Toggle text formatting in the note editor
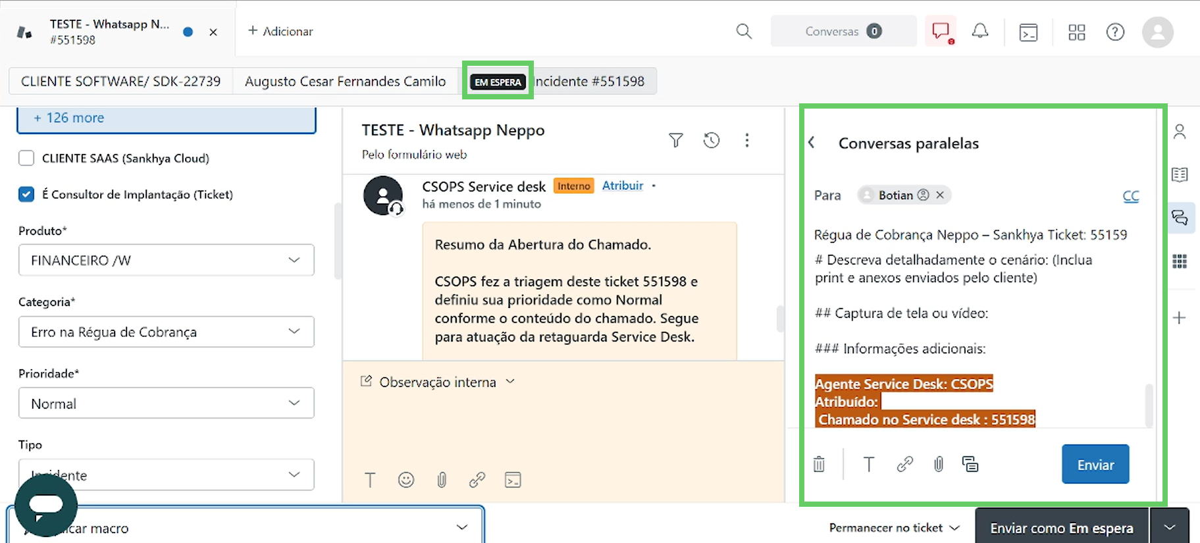 [370, 480]
